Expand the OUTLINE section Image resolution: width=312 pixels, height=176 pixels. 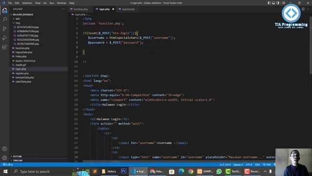[x=39, y=156]
